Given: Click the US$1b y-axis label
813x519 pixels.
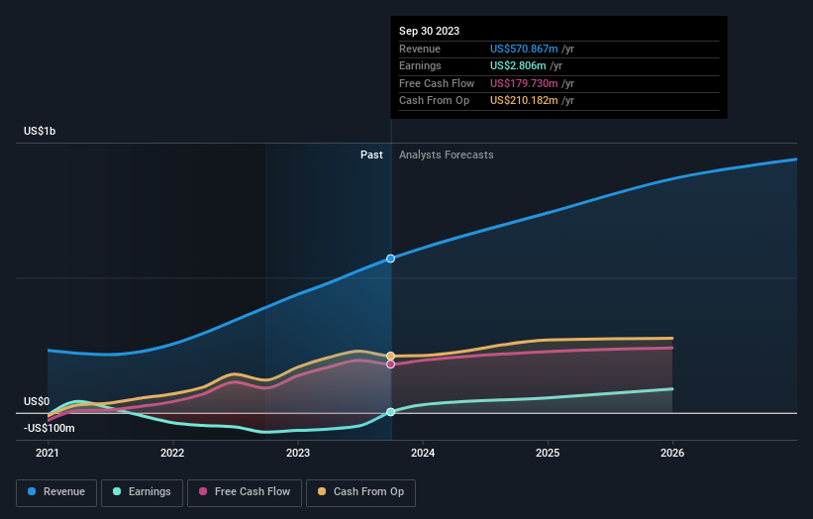Looking at the screenshot, I should [40, 131].
